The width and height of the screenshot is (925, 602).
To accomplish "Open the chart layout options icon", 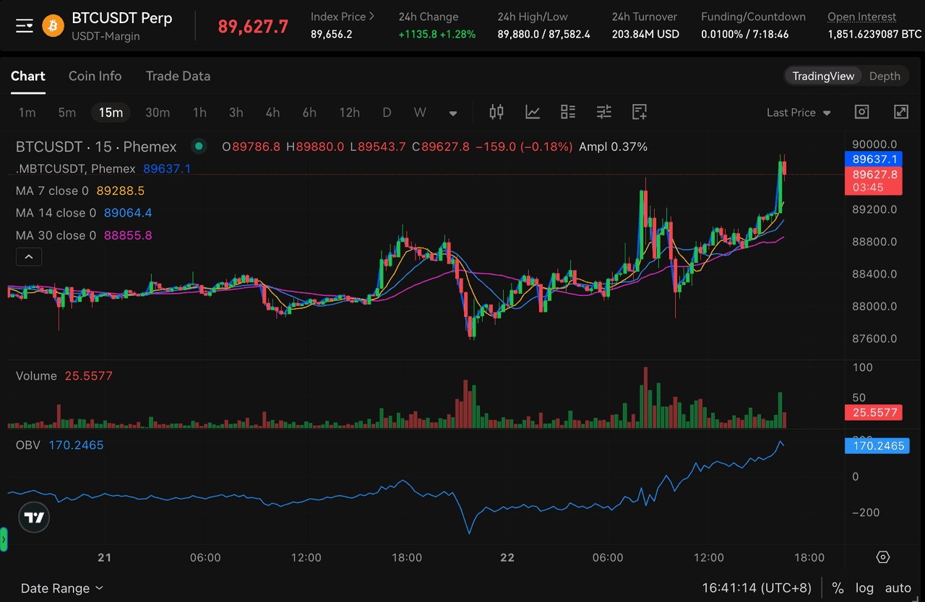I will click(x=568, y=112).
